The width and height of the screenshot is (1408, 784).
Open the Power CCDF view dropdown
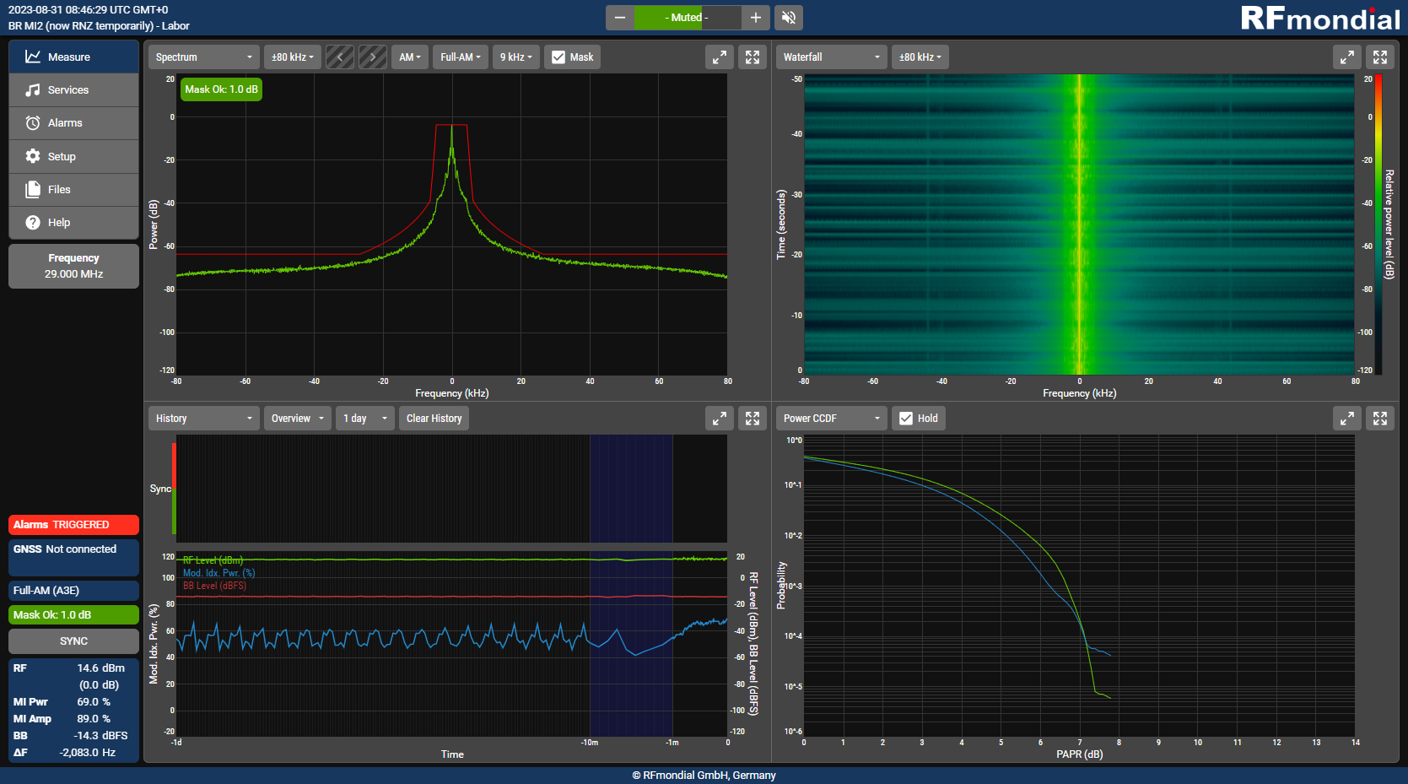pos(832,419)
